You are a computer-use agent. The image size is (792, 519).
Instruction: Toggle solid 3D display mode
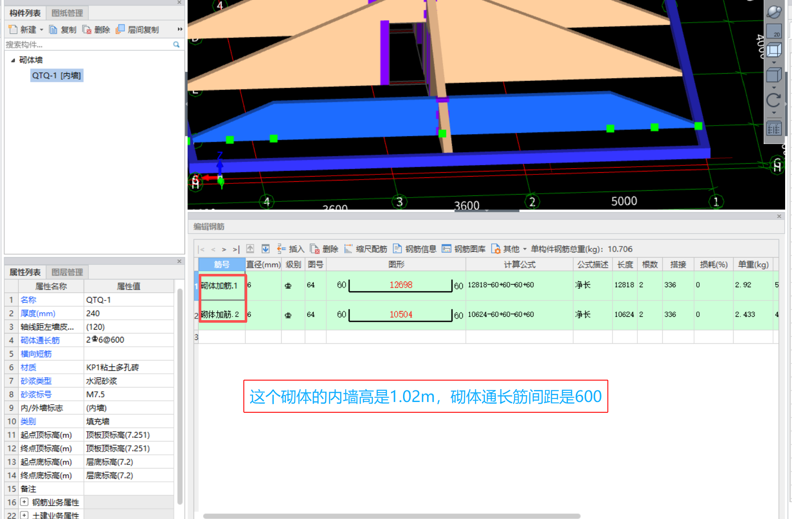click(x=774, y=75)
